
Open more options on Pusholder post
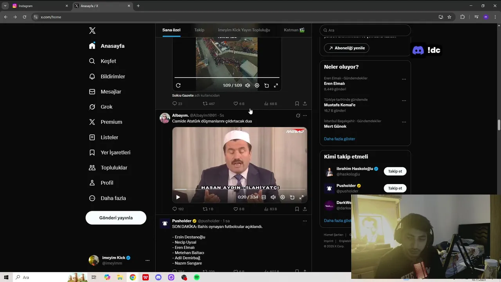[x=305, y=221]
